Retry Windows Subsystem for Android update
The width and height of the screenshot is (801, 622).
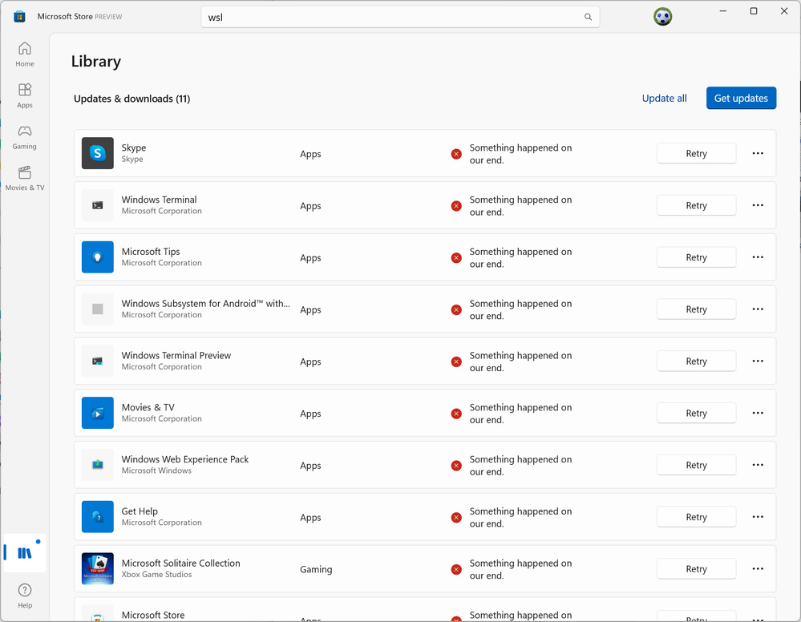[x=696, y=309]
